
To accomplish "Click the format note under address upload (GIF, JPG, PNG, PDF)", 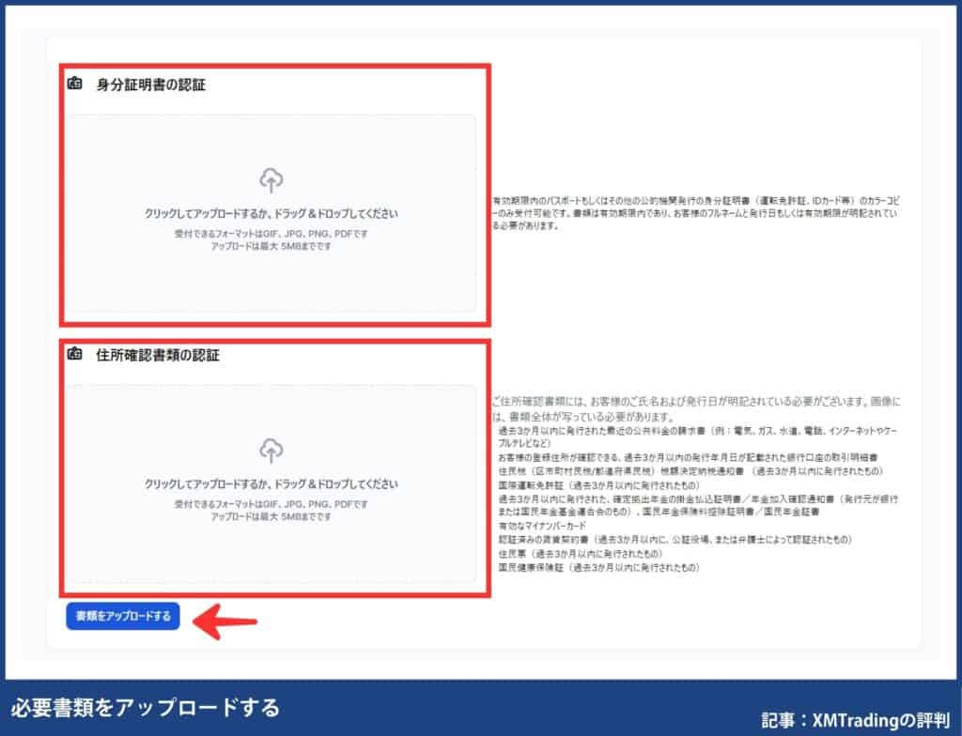I will pos(272,504).
